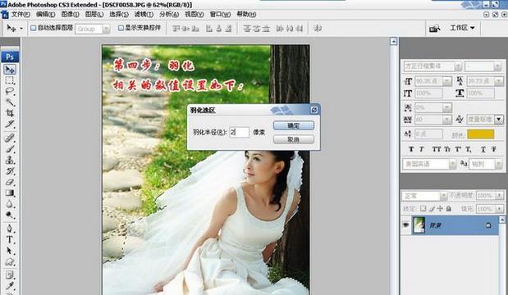Select the History Brush tool
The width and height of the screenshot is (508, 295).
point(10,170)
